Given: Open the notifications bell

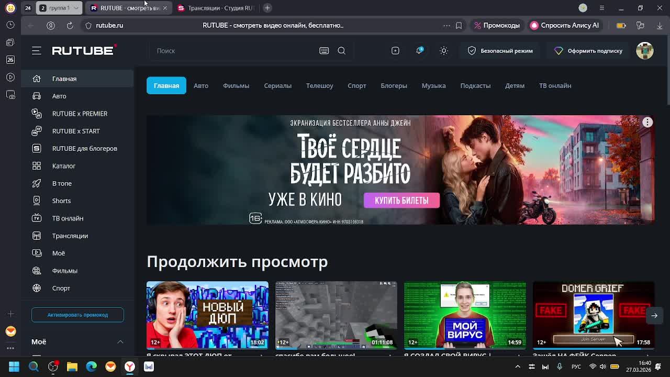Looking at the screenshot, I should click(419, 51).
